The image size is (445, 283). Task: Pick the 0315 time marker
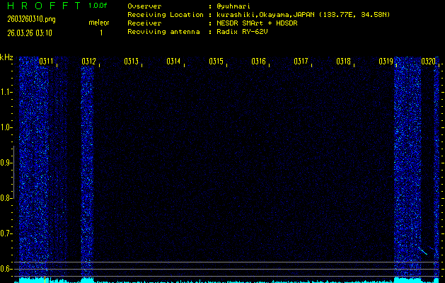216,62
